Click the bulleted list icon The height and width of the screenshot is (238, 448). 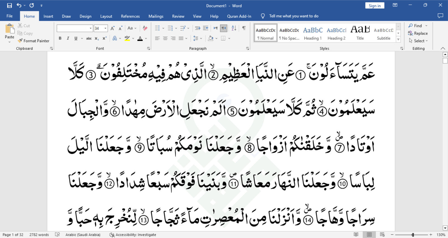pos(157,28)
